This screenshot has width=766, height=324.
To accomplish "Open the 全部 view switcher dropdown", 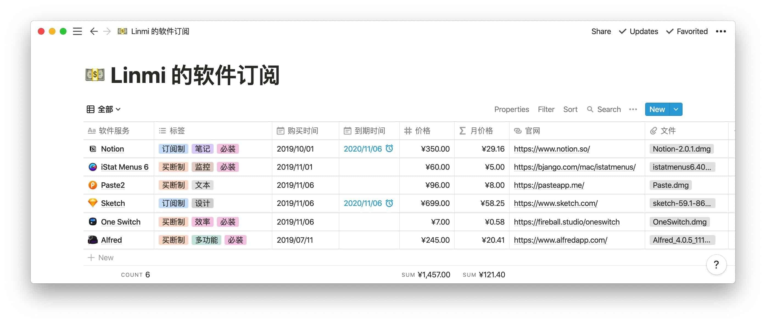I will click(104, 109).
